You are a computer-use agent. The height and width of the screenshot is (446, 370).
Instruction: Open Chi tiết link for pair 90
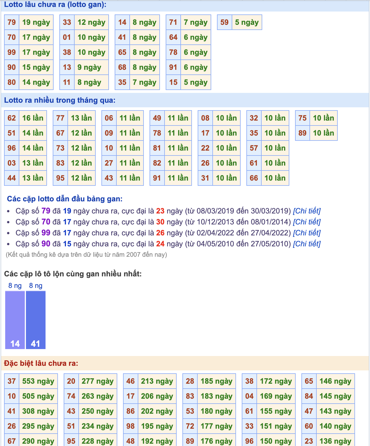pyautogui.click(x=307, y=244)
